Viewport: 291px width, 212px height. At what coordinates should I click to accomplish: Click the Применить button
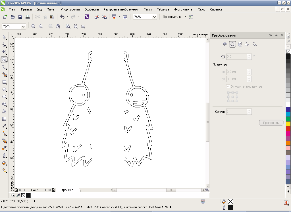[271, 123]
